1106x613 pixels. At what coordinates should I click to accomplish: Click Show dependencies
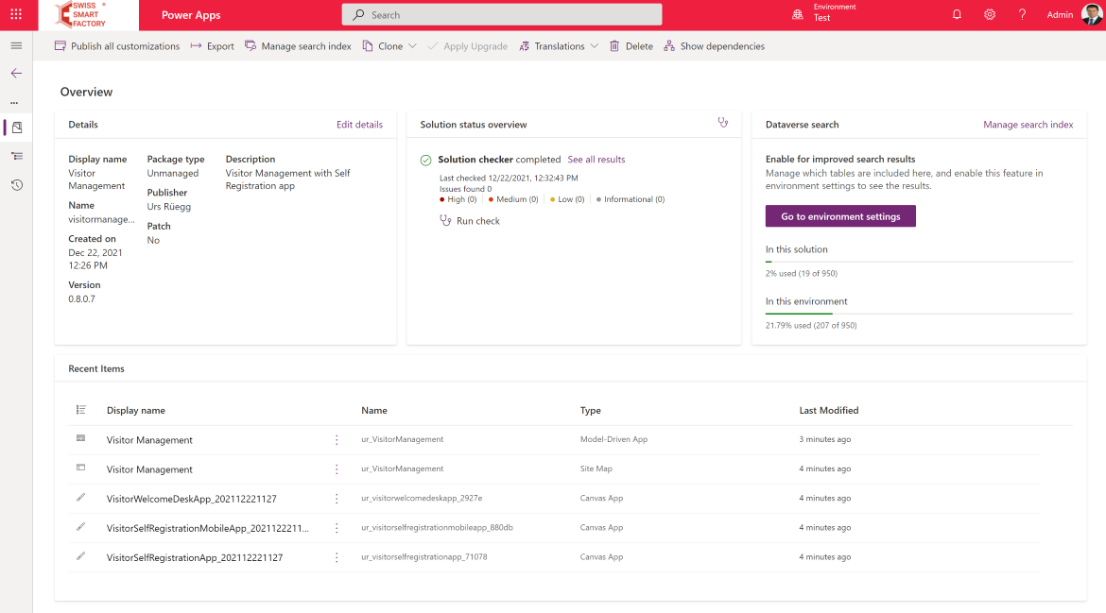click(x=714, y=45)
